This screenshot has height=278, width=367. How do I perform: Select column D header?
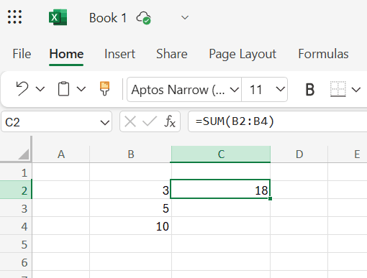coord(299,154)
